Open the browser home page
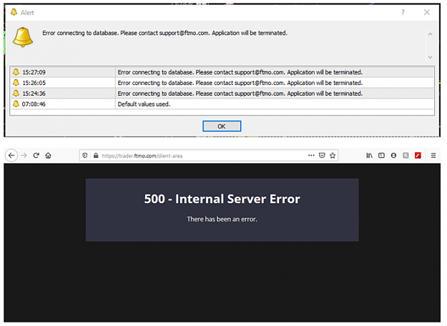 [x=48, y=155]
